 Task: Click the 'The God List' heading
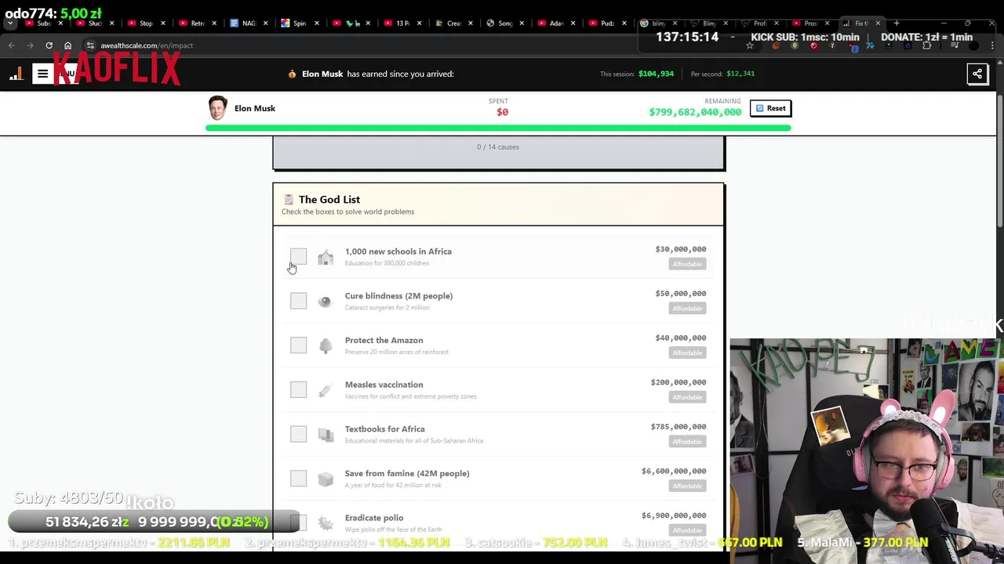[x=329, y=200]
